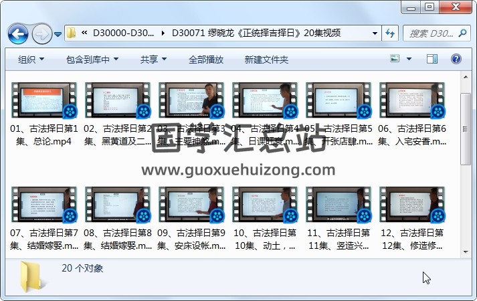Open the 组织 menu
The width and height of the screenshot is (477, 301).
click(x=31, y=60)
